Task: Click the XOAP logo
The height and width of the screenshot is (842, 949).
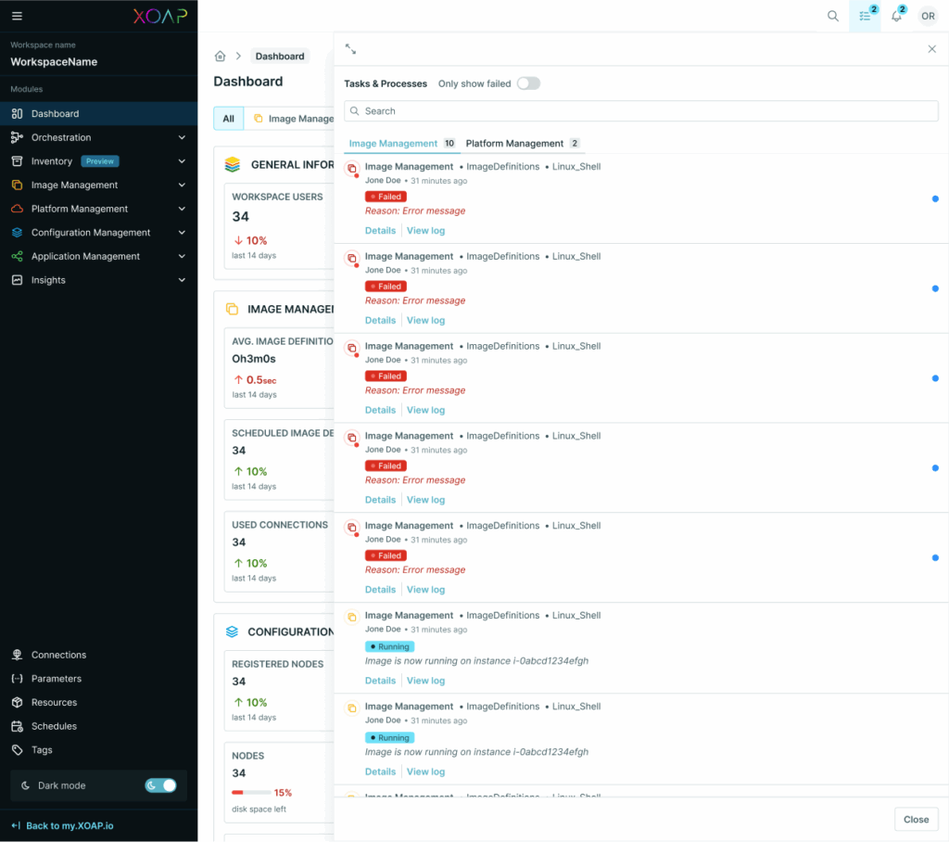Action: coord(158,15)
